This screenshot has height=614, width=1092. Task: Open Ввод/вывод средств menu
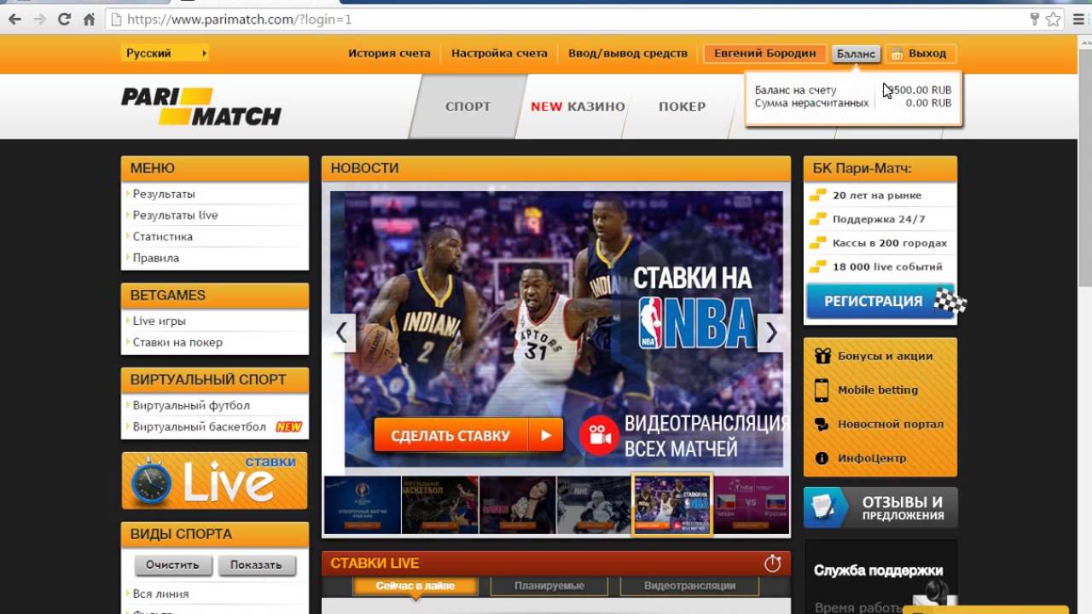(628, 53)
